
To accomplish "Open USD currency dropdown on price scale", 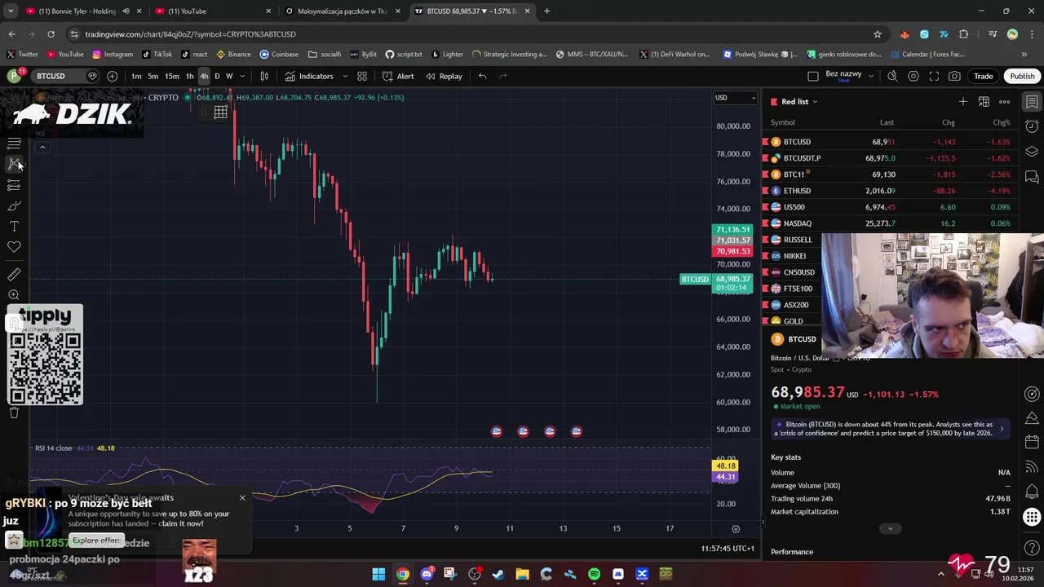I will pos(735,98).
